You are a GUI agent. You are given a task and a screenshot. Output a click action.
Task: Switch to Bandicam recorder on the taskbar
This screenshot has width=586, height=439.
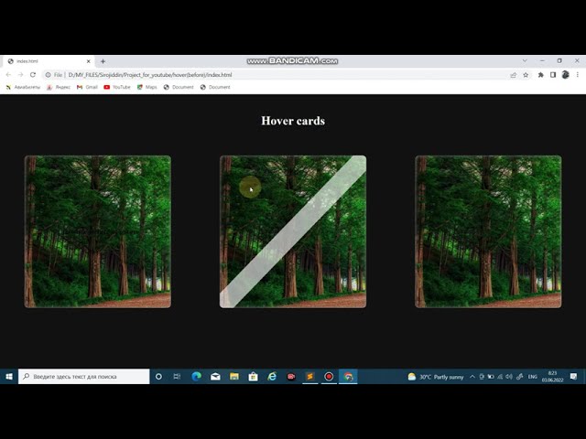coord(329,376)
